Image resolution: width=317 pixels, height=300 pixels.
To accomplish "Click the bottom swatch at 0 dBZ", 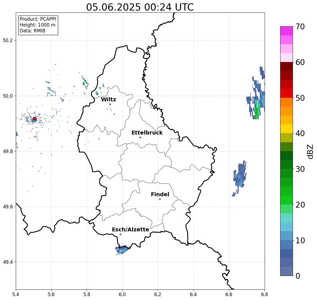I will click(x=287, y=271).
